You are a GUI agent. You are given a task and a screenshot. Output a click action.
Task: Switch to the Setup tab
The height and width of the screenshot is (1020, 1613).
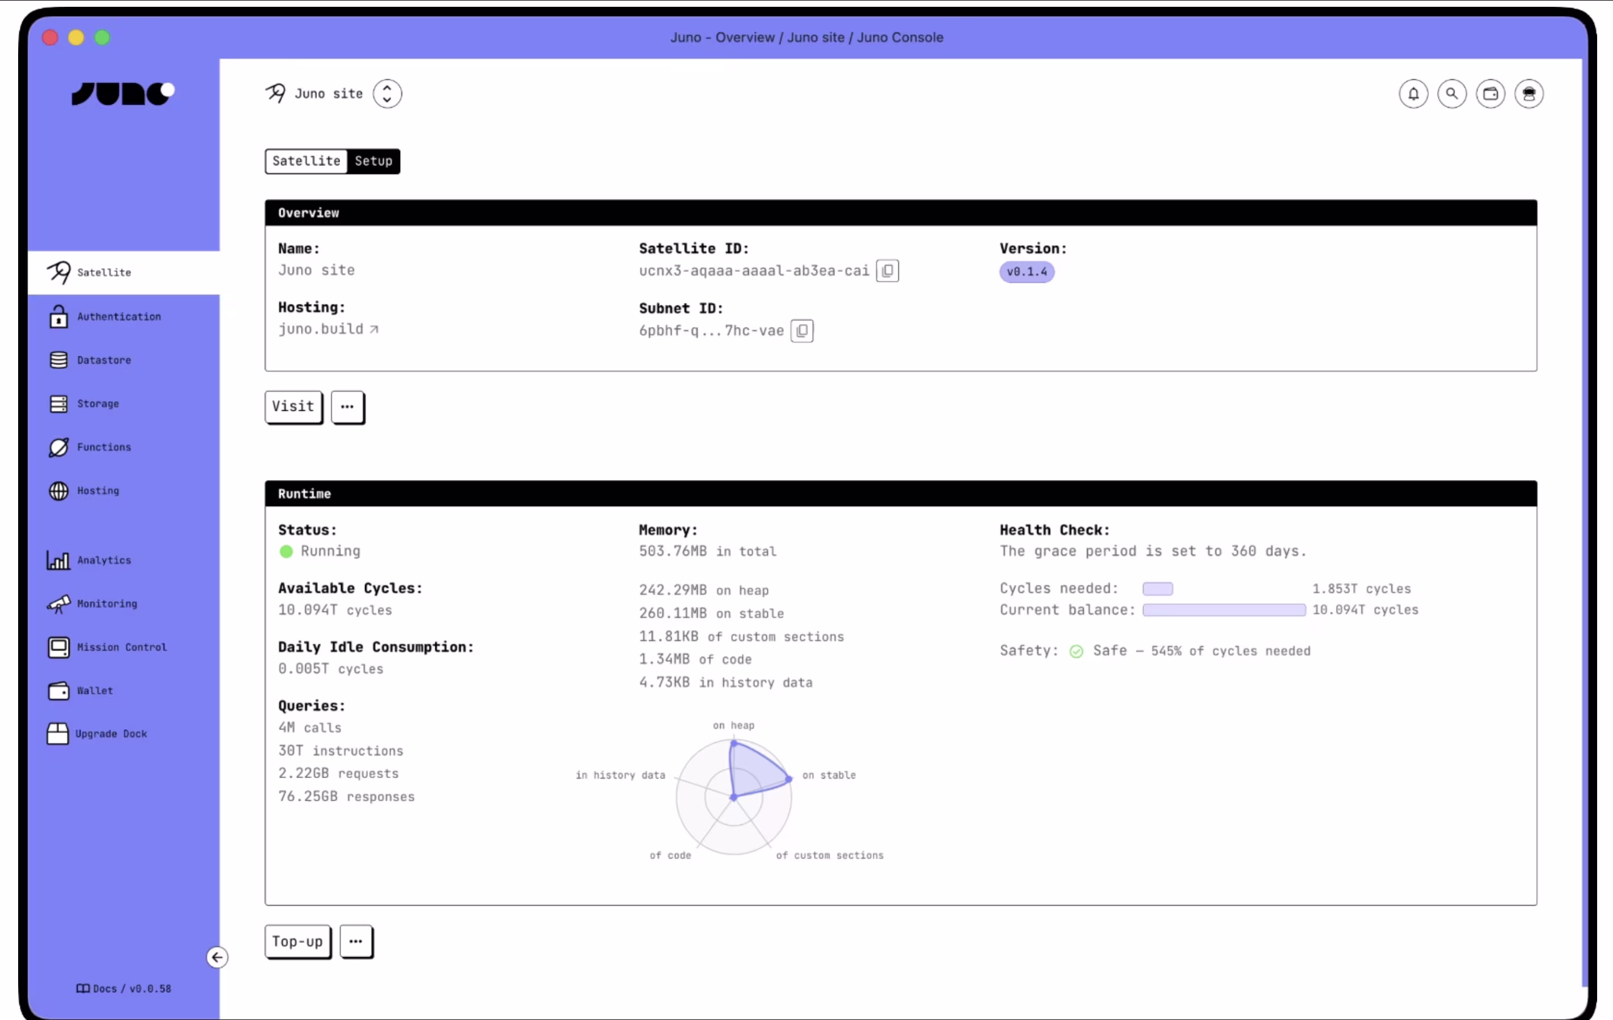pyautogui.click(x=373, y=161)
